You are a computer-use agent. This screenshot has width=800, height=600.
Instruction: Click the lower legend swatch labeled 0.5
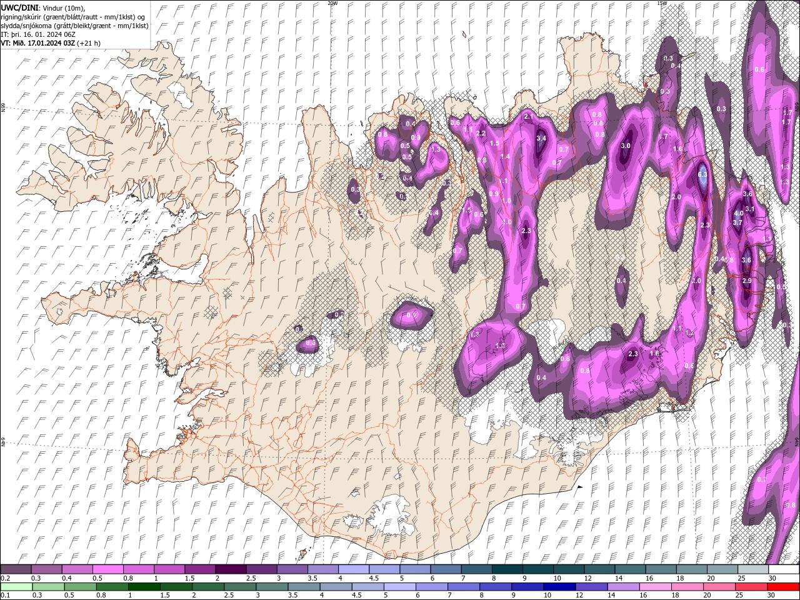click(81, 587)
